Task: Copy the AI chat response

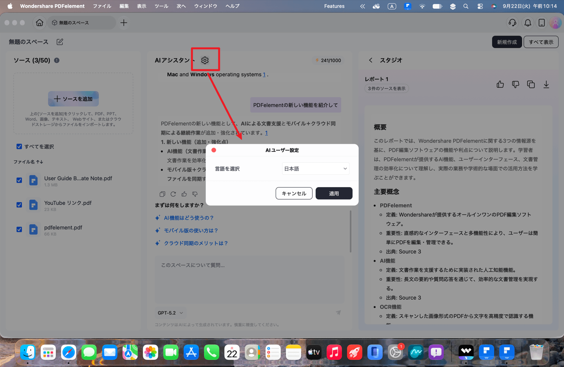Action: (162, 194)
